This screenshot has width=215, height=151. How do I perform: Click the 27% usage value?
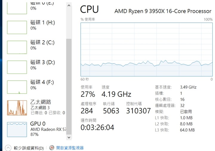tap(88, 94)
